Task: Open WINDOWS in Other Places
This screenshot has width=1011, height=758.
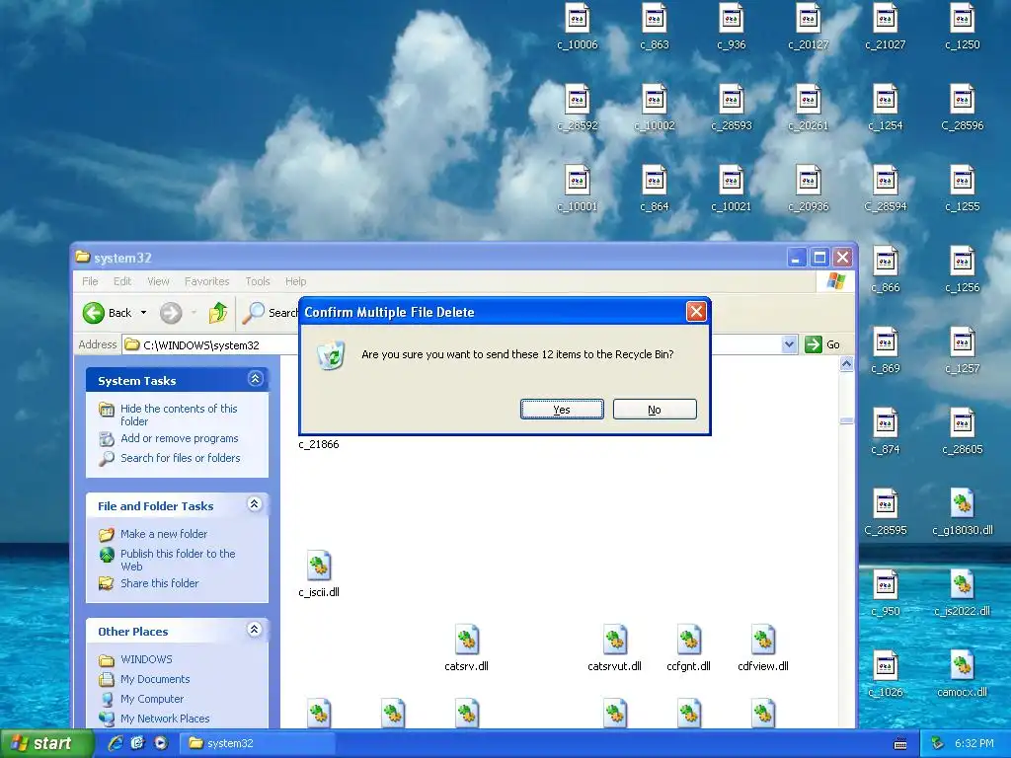Action: point(146,659)
